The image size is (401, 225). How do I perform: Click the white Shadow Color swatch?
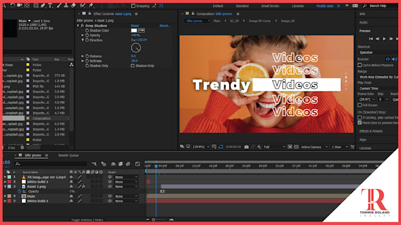134,31
